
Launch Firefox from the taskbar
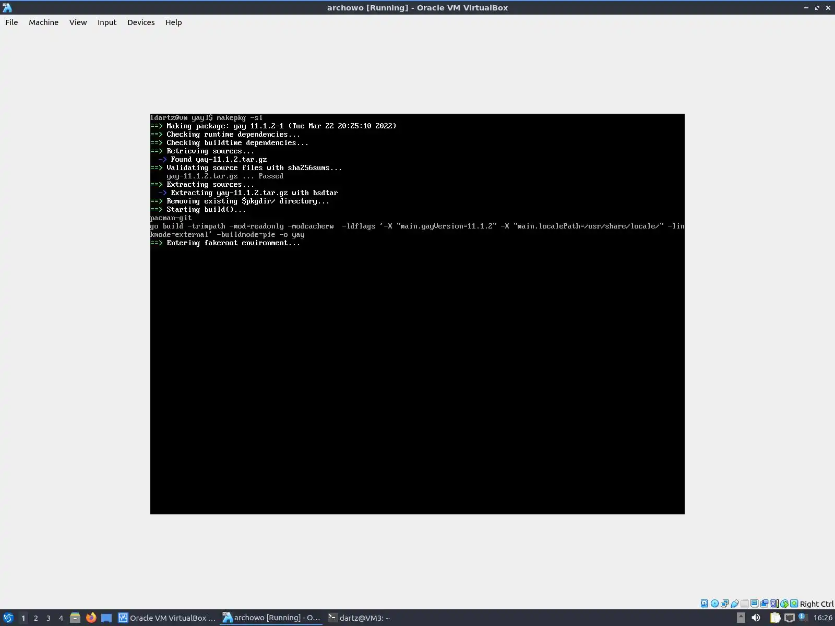[x=91, y=618]
